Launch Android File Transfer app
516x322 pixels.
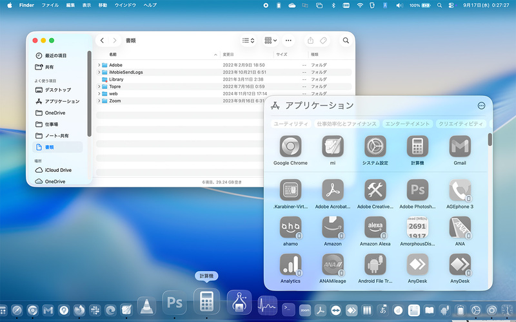(375, 264)
